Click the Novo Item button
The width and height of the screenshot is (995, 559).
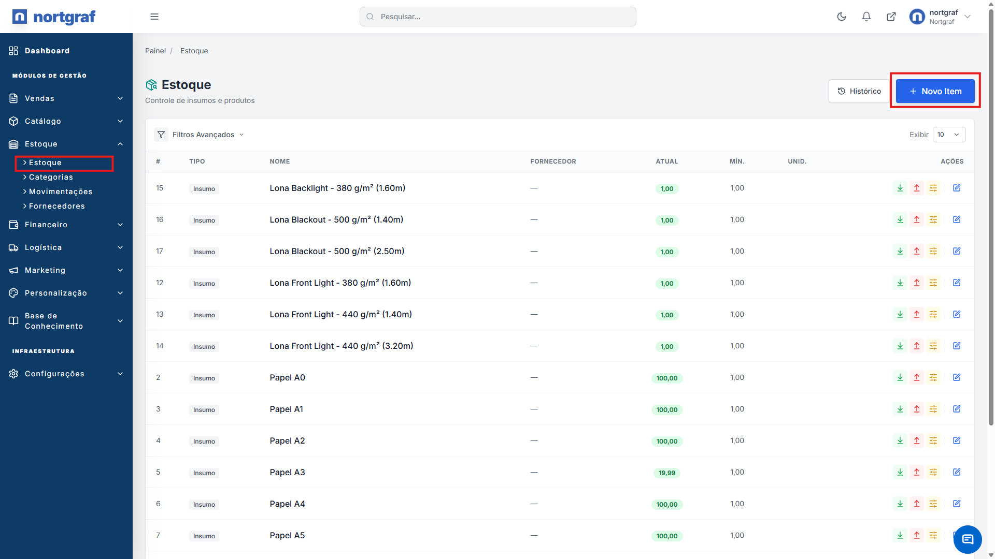pyautogui.click(x=935, y=91)
